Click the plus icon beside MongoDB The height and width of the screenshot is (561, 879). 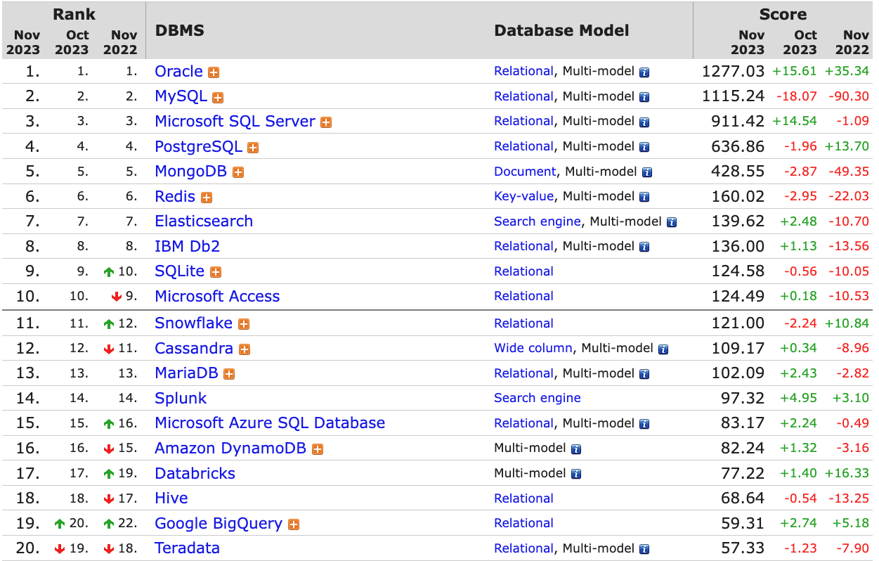[x=238, y=172]
